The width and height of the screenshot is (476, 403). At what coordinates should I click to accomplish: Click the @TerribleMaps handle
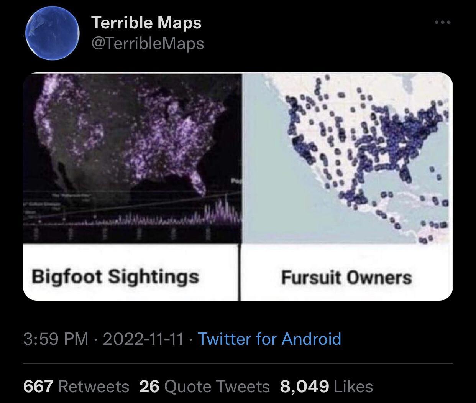(147, 44)
